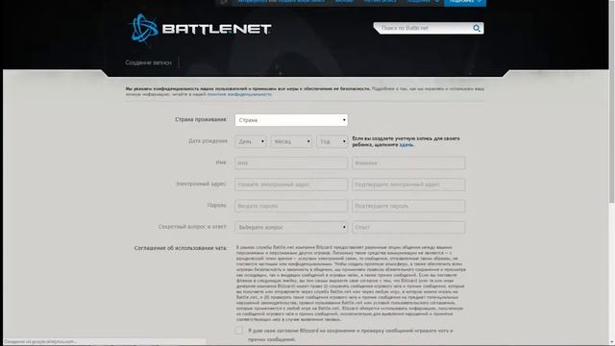Open the Страна country dropdown
Viewport: 615px width, 346px height.
click(x=291, y=120)
